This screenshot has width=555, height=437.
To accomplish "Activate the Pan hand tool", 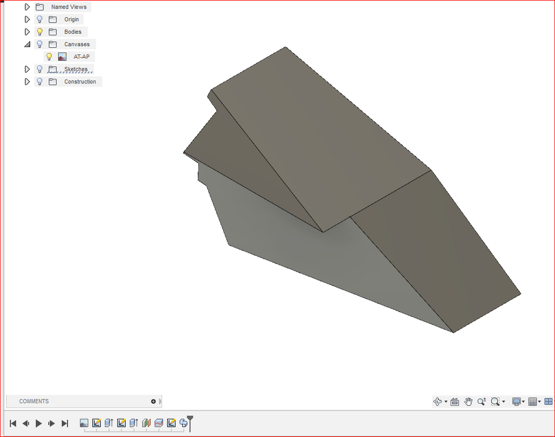I will [x=468, y=401].
